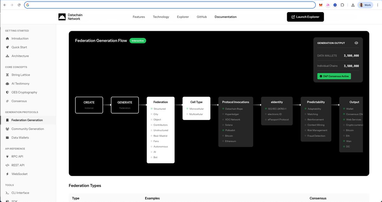The width and height of the screenshot is (382, 202).
Task: Open the Technology nav item
Action: pos(161,17)
